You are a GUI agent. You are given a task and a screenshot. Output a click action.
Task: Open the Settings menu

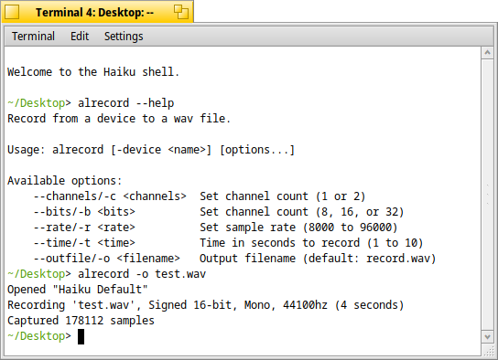[124, 37]
